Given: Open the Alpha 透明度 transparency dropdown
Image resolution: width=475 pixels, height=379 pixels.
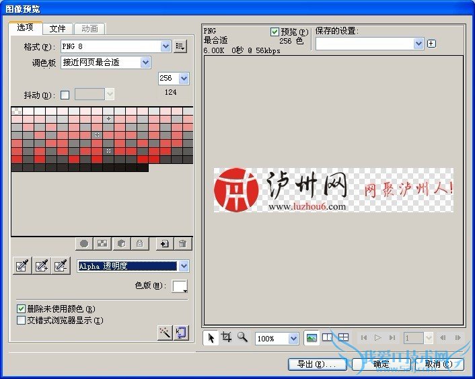Looking at the screenshot, I should 184,266.
